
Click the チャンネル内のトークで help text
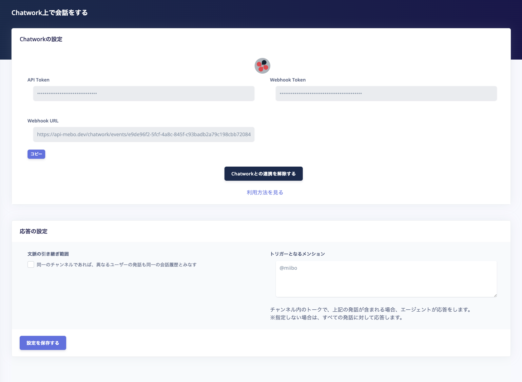click(x=371, y=310)
